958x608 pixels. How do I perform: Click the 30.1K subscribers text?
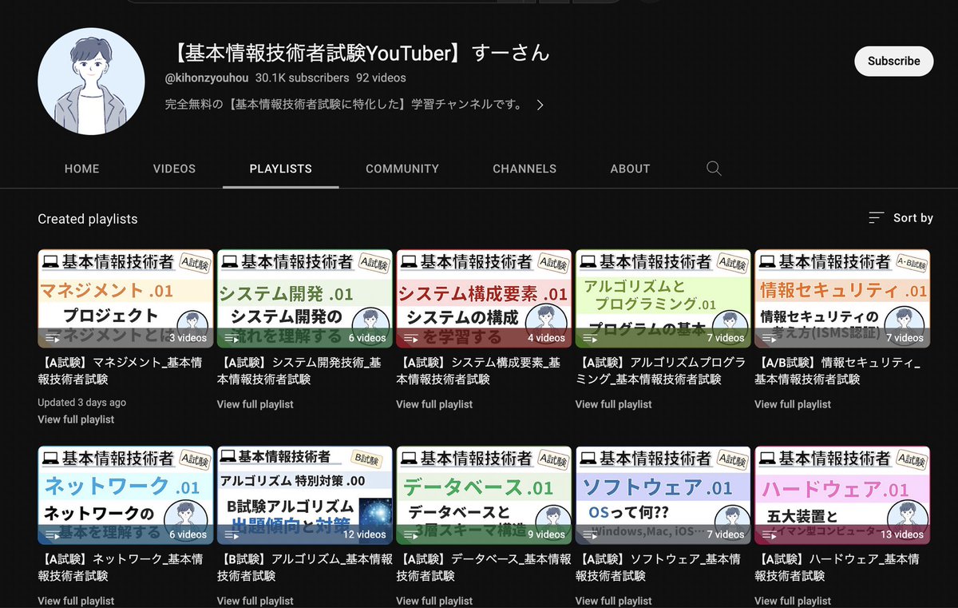click(303, 78)
